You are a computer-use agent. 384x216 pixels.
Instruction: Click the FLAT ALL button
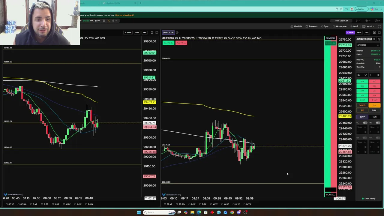pyautogui.click(x=330, y=195)
